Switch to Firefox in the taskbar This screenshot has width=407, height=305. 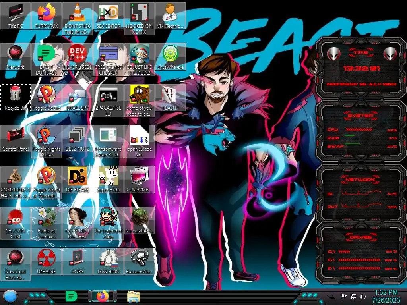click(x=102, y=296)
